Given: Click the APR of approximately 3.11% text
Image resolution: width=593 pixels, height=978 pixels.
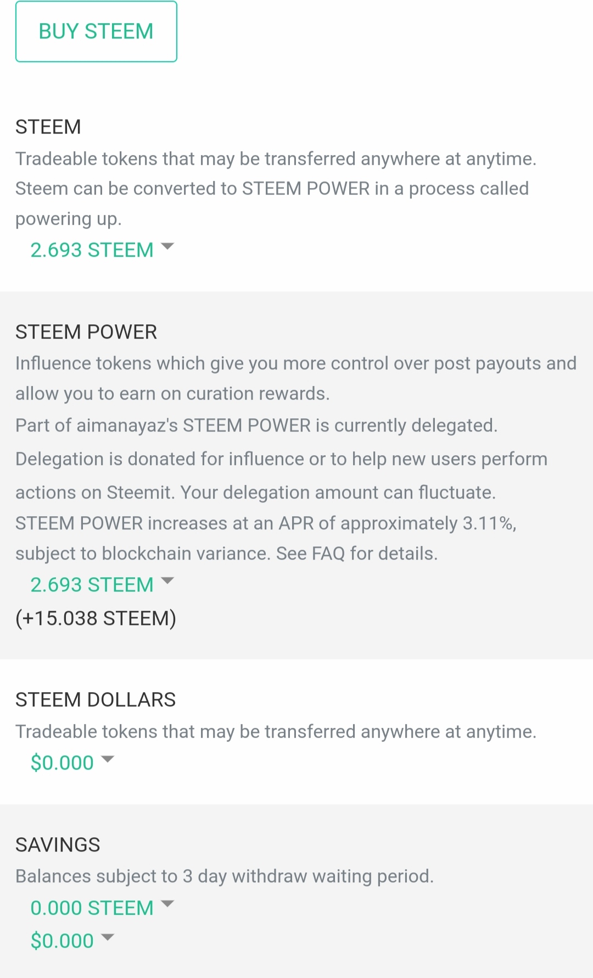Looking at the screenshot, I should 266,523.
